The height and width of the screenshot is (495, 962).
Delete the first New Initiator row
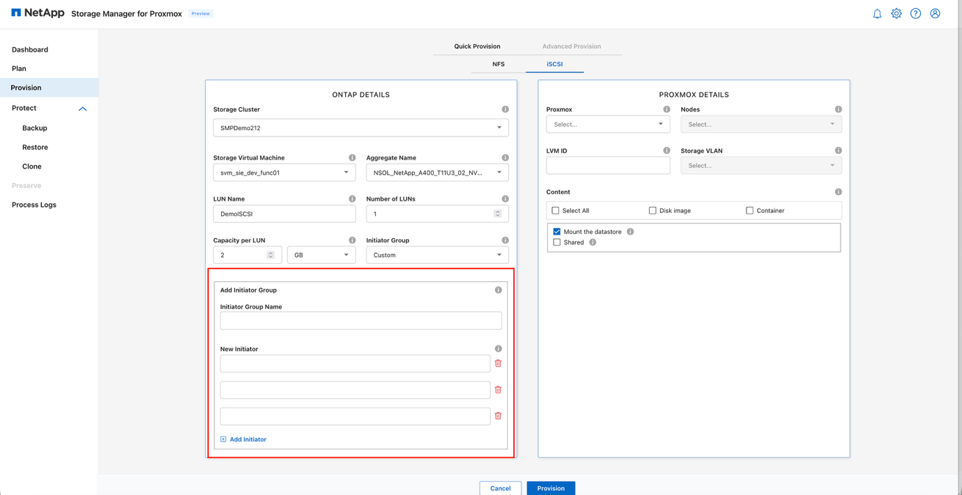(x=498, y=363)
